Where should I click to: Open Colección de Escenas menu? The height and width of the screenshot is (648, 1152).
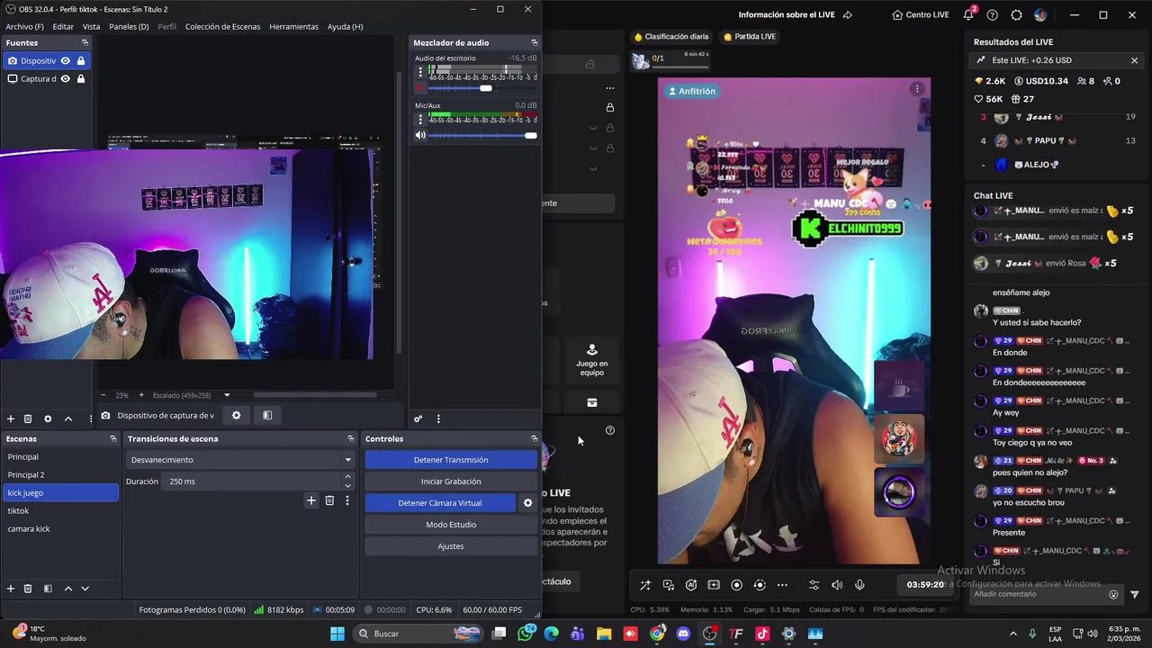pyautogui.click(x=222, y=26)
